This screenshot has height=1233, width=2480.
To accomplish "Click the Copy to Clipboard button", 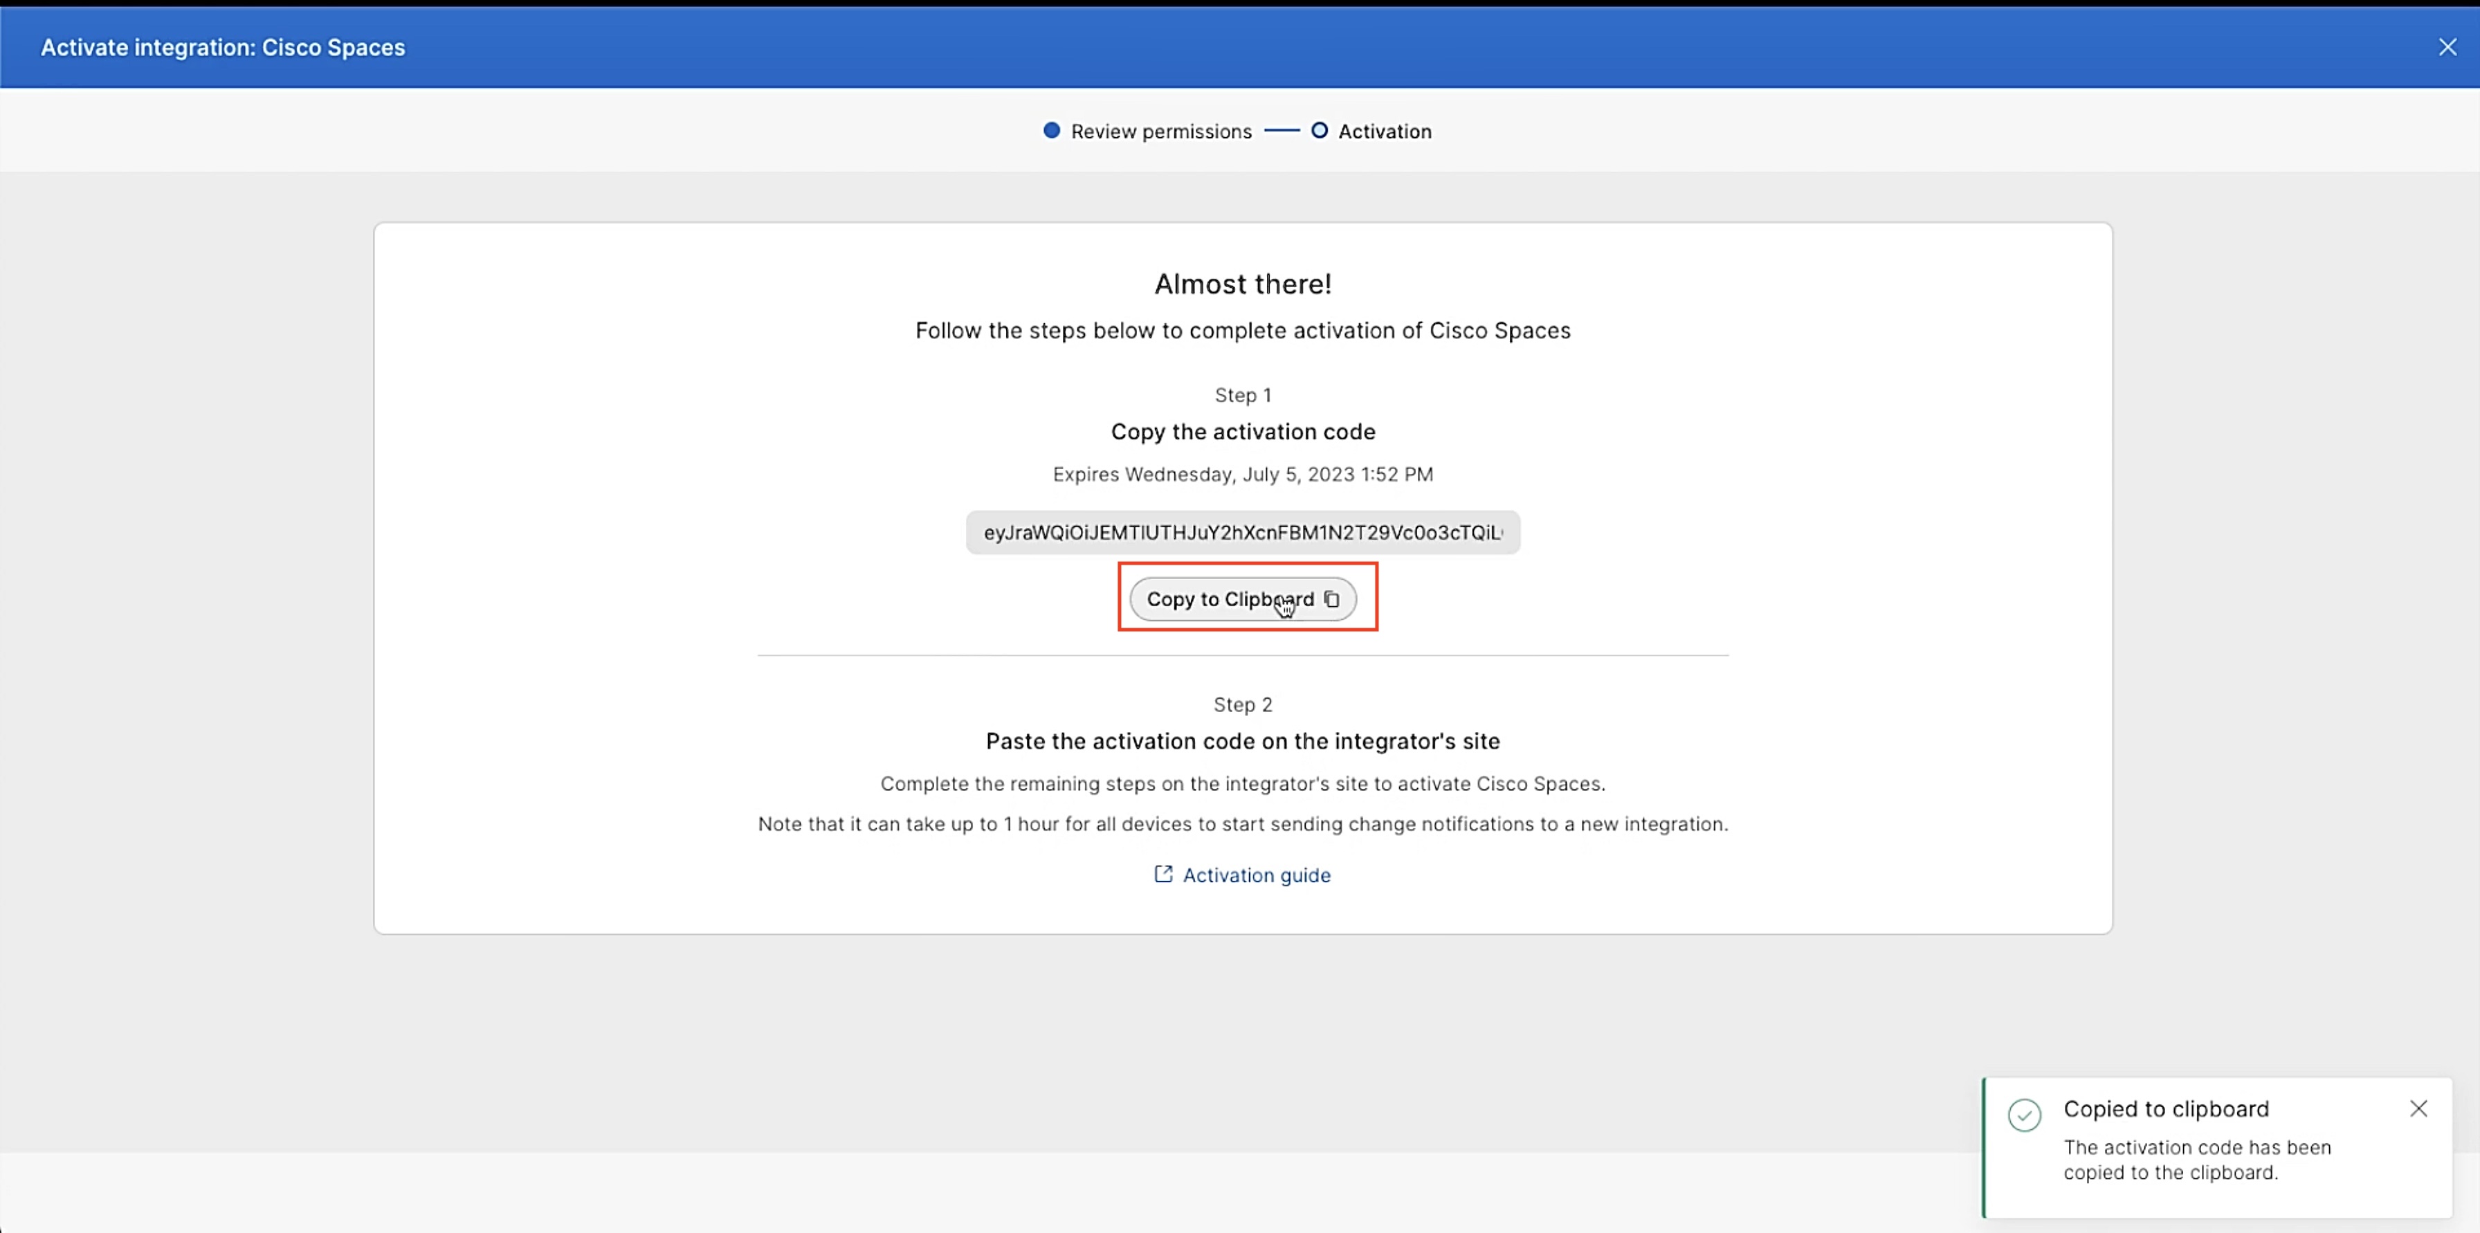I will point(1242,599).
